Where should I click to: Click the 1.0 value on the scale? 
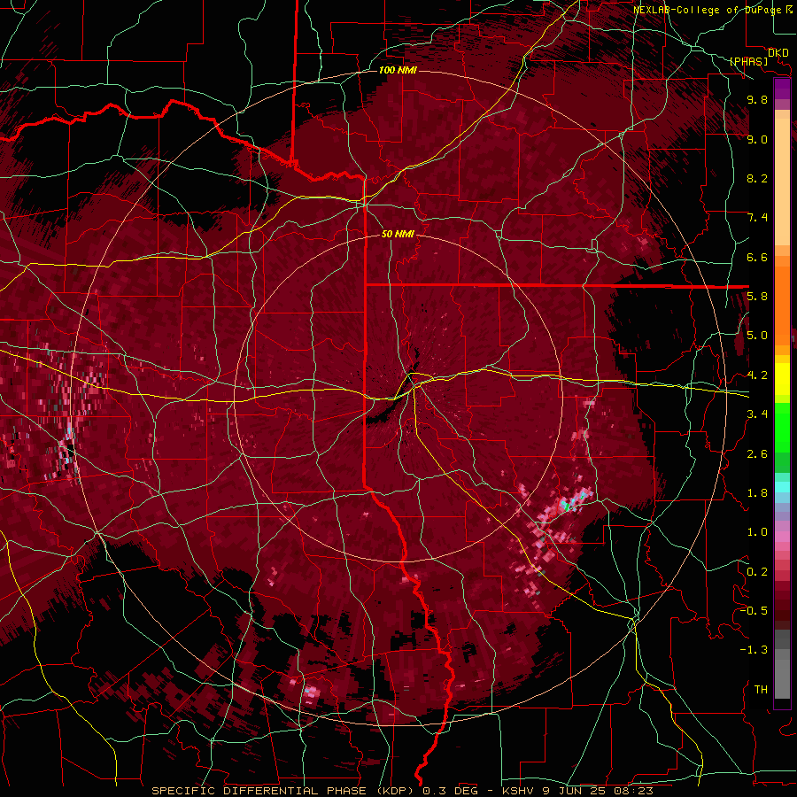click(x=757, y=532)
